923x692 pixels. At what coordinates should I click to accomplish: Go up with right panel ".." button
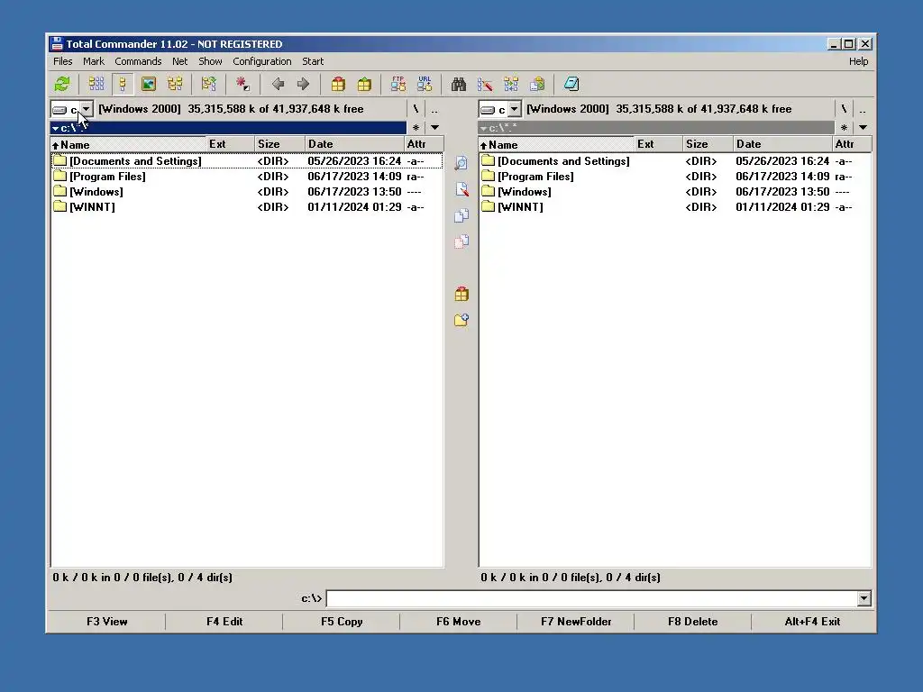(863, 109)
